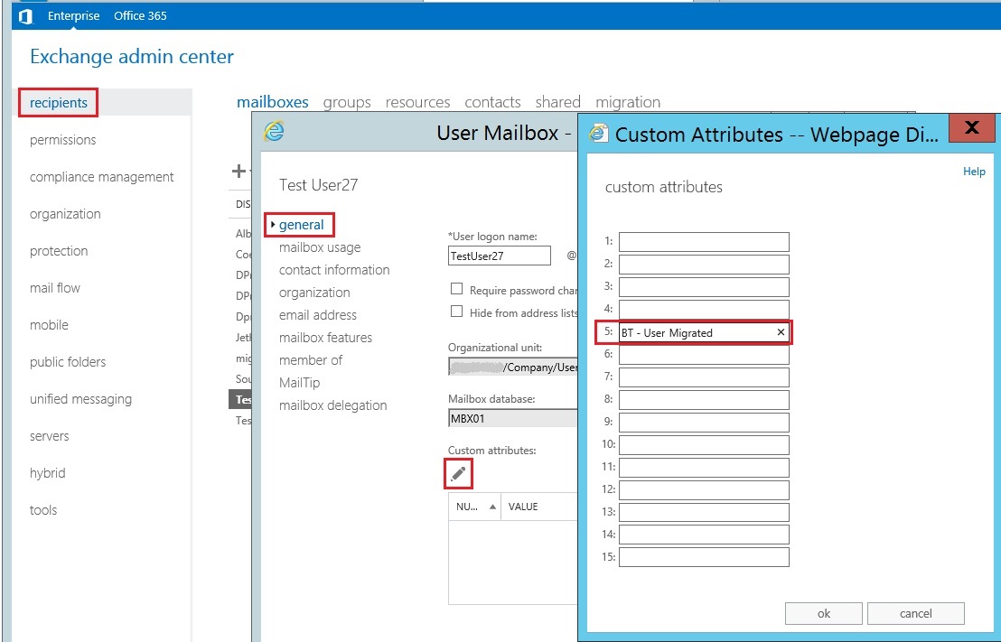Clear attribute 5 text using the X icon
The width and height of the screenshot is (1001, 642).
click(780, 332)
